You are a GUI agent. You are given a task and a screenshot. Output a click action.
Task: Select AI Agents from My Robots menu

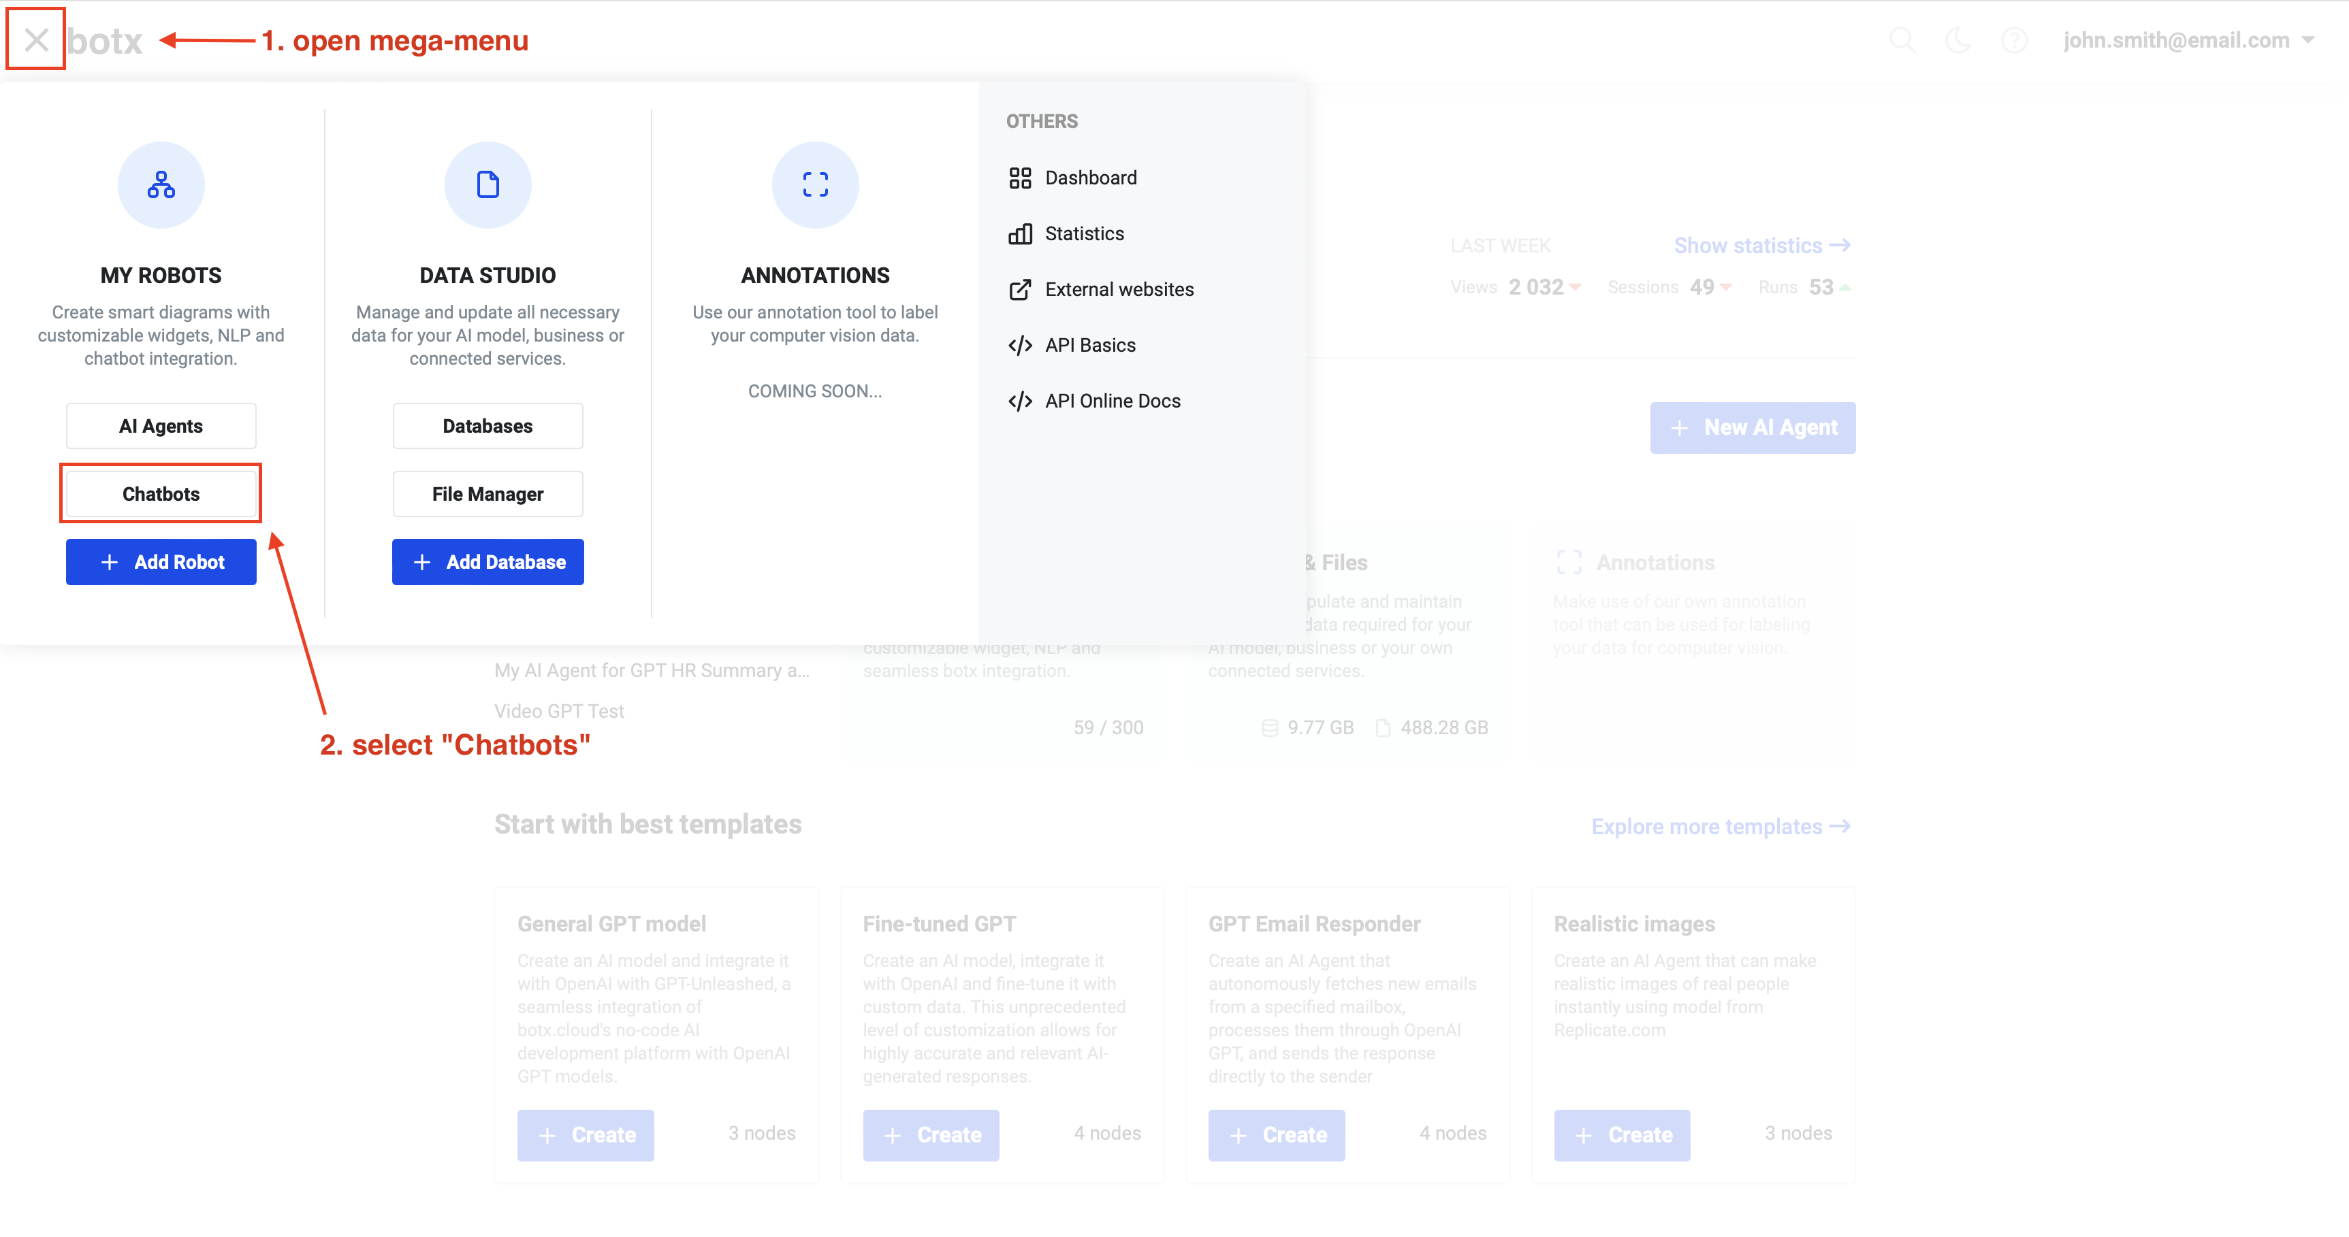tap(160, 425)
